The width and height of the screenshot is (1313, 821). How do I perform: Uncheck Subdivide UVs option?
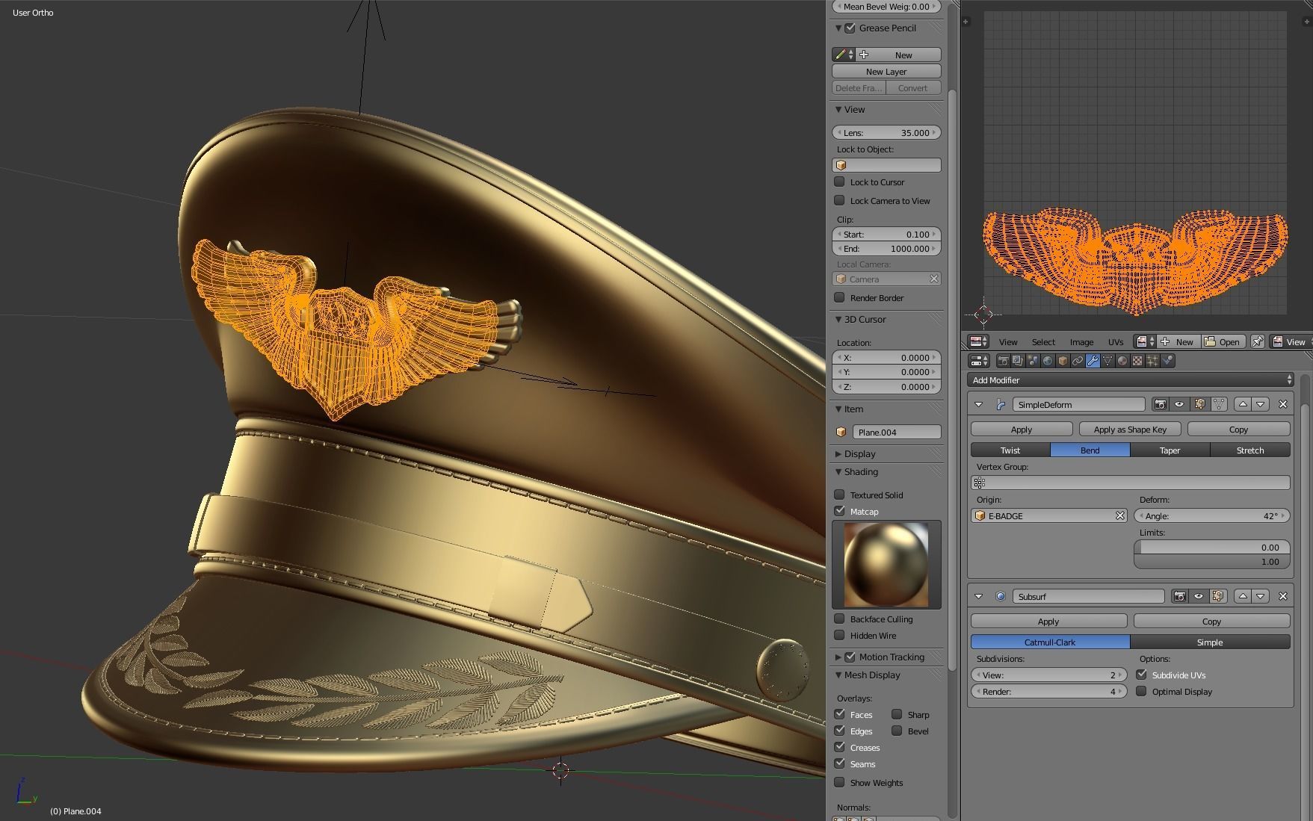(x=1141, y=675)
